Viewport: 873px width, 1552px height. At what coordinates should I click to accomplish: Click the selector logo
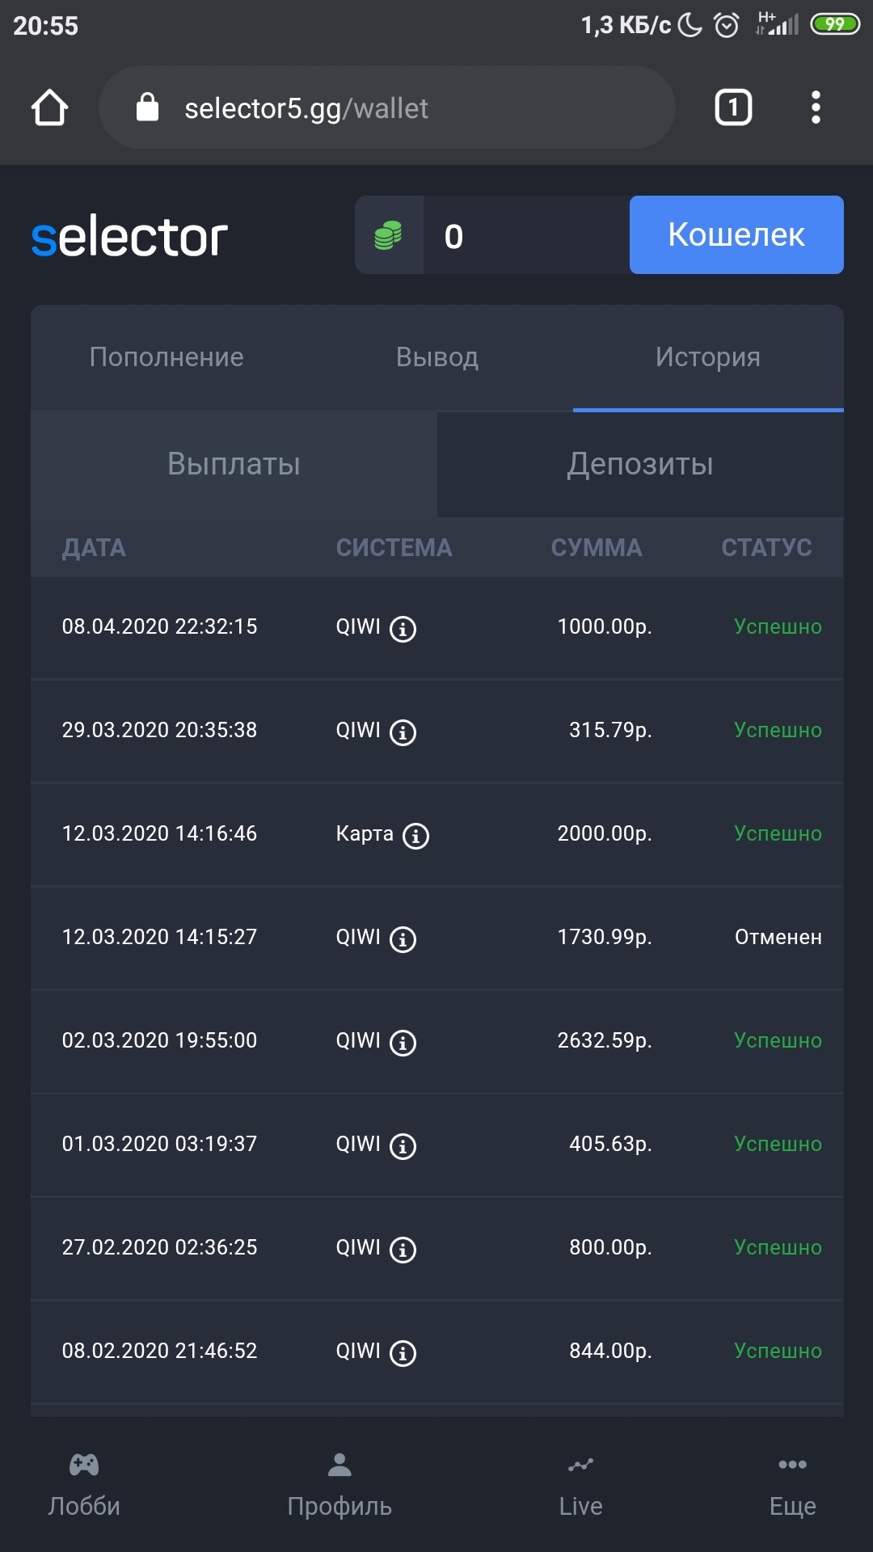click(x=129, y=237)
